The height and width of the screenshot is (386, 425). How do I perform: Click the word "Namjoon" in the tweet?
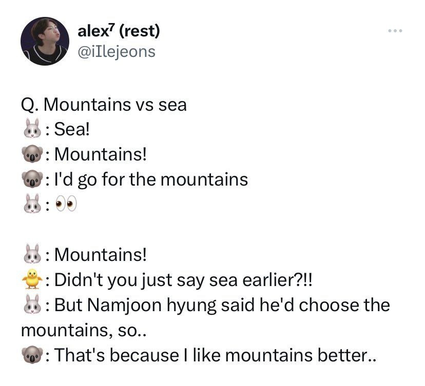tap(124, 306)
